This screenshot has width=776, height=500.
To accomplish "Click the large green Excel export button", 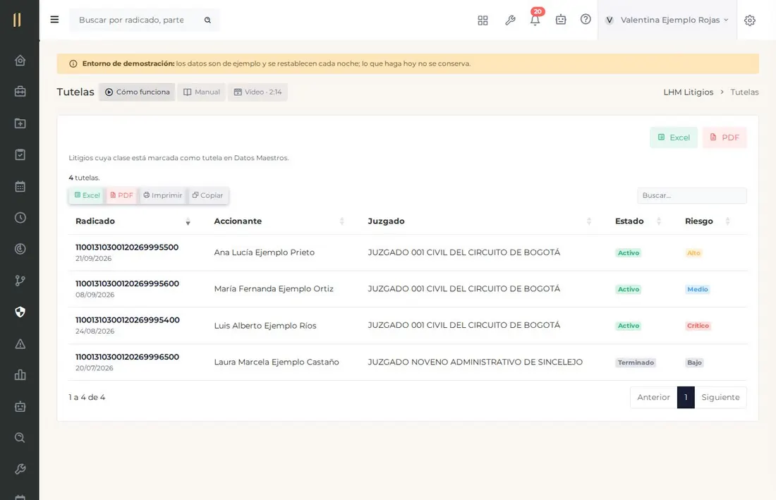I will [x=674, y=138].
